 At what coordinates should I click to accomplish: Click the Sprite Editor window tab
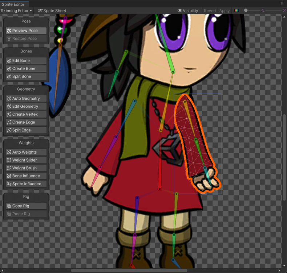[x=13, y=4]
